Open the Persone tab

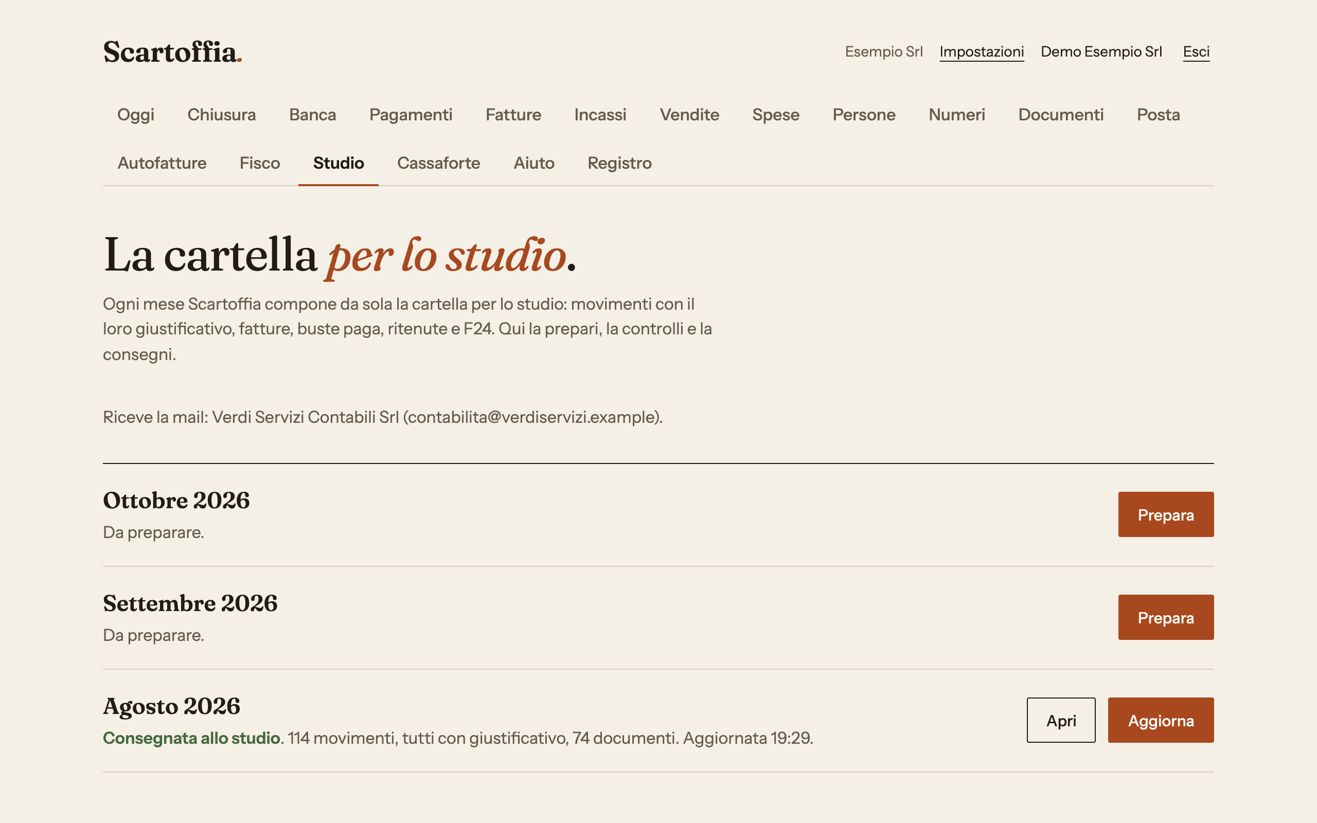864,115
